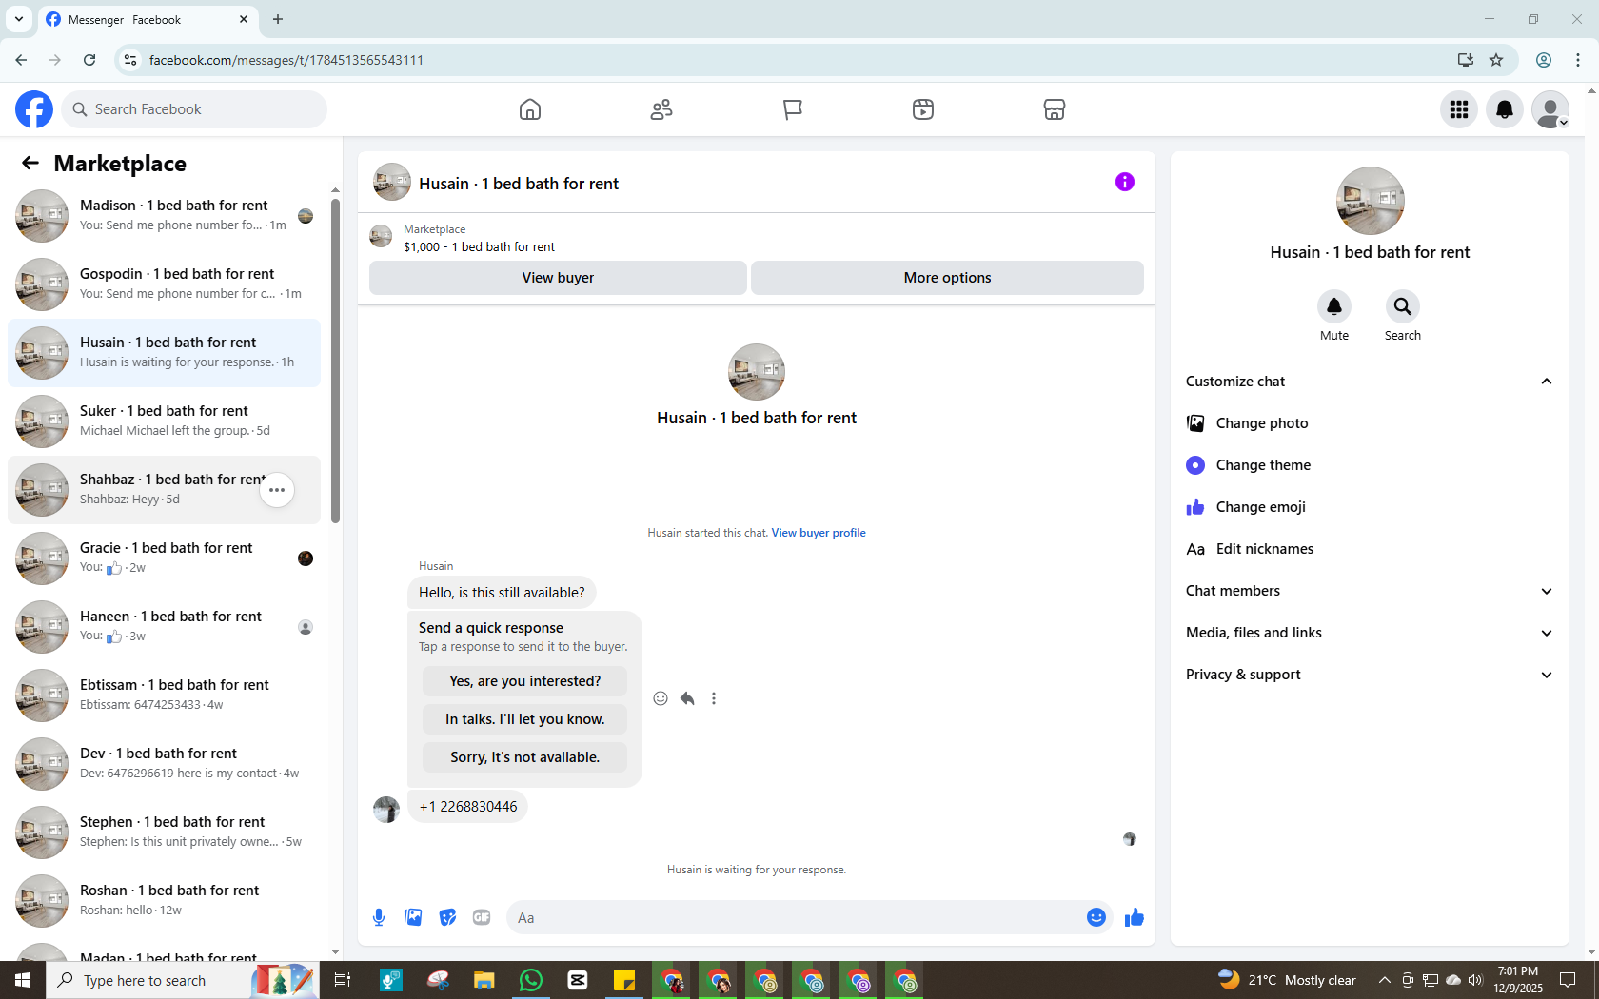Click the listing thumbnail in chat header
This screenshot has width=1599, height=999.
pyautogui.click(x=392, y=182)
